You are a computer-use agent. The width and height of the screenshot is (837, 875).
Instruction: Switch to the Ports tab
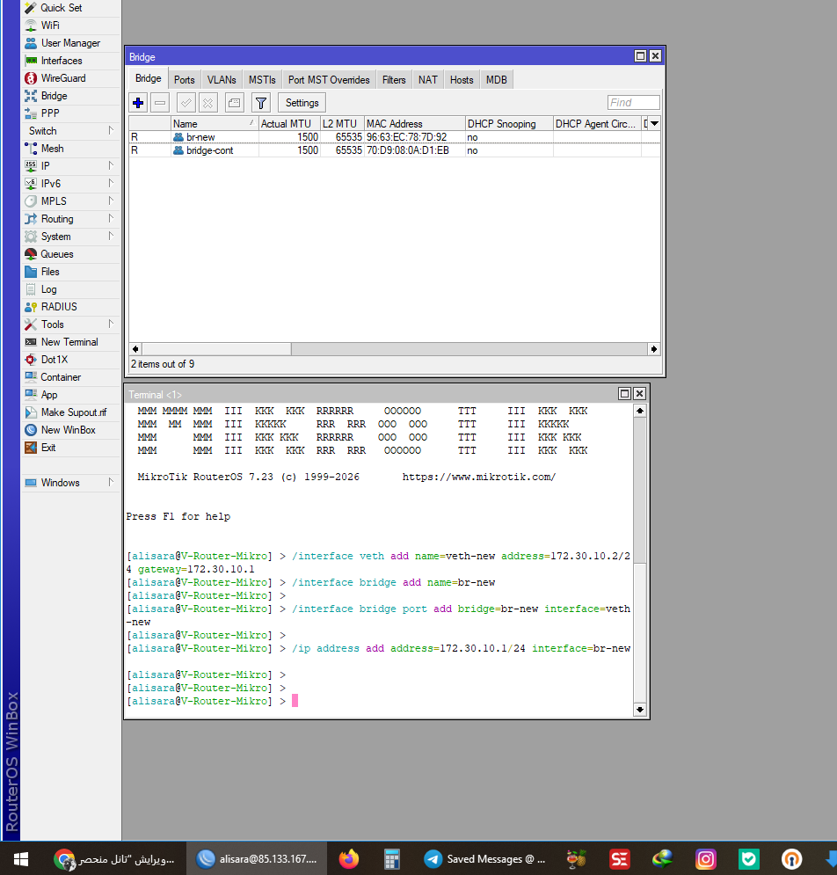tap(184, 80)
